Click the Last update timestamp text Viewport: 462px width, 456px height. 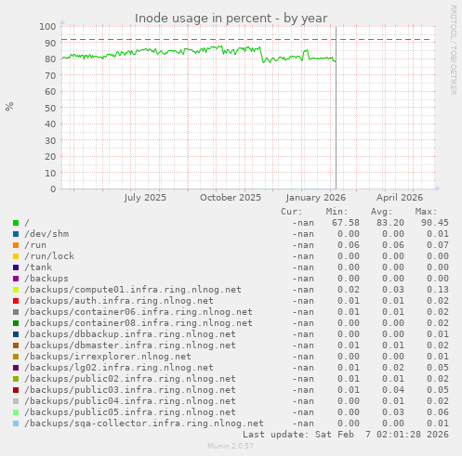click(x=346, y=435)
